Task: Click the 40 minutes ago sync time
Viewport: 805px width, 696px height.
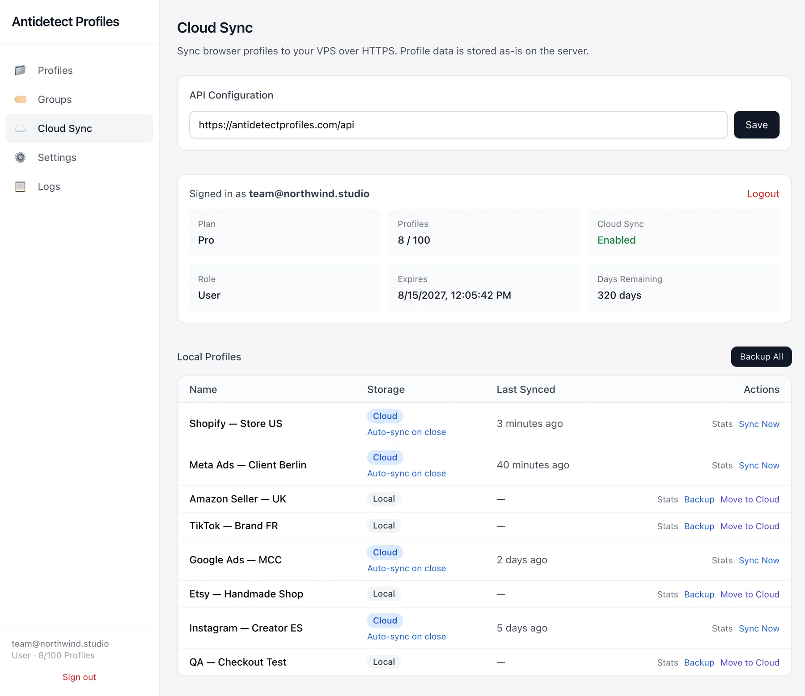Action: point(533,465)
